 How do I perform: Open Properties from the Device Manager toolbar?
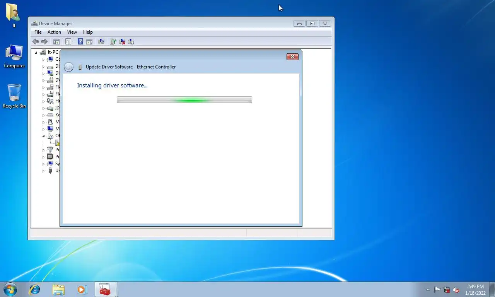click(68, 41)
